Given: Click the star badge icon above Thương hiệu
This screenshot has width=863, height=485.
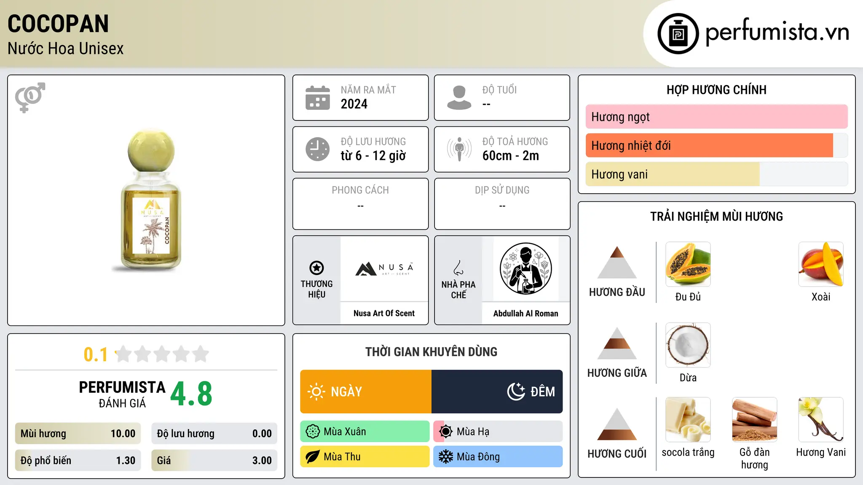Looking at the screenshot, I should [x=316, y=268].
